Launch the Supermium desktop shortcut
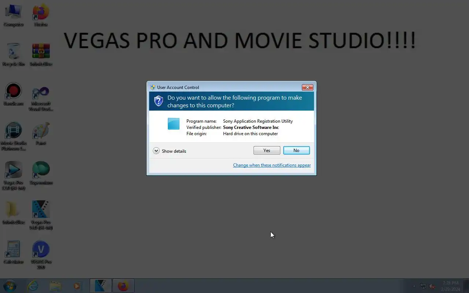Viewport: 469px width, 293px height. [41, 174]
